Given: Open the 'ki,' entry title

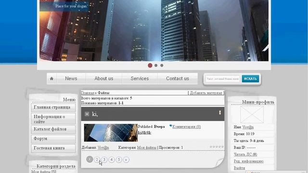Looking at the screenshot, I should [95, 114].
